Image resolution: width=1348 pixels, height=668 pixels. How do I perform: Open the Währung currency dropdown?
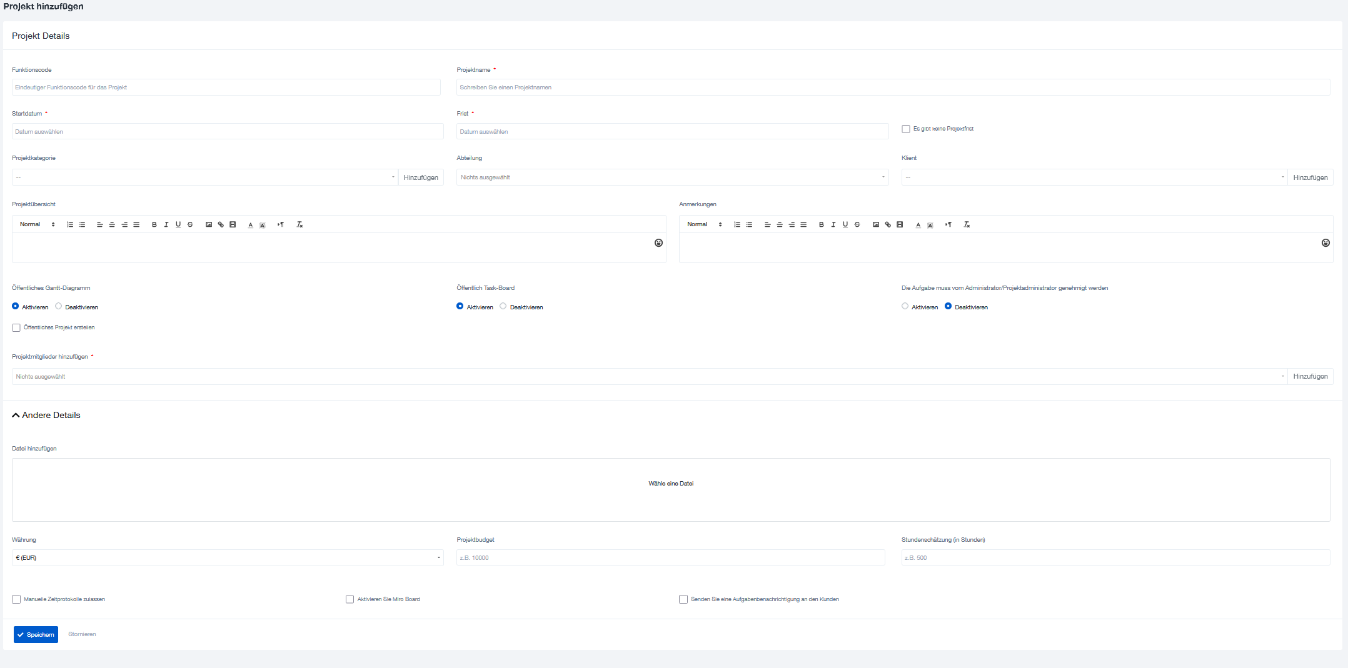click(x=228, y=557)
